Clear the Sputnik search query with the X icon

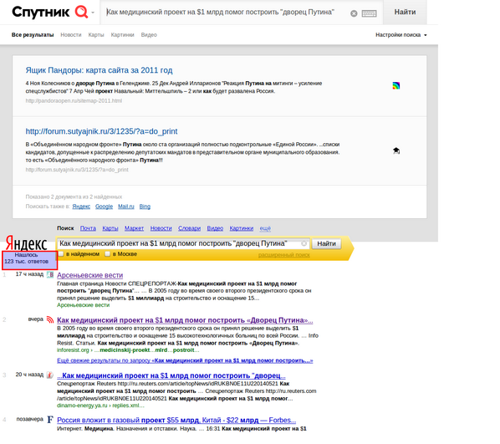point(354,13)
